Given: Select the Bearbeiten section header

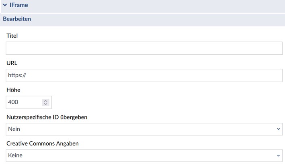Looking at the screenshot, I should [x=17, y=19].
